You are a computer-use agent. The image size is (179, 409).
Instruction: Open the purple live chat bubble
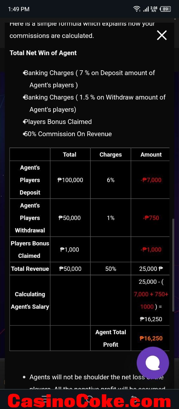[x=153, y=363]
